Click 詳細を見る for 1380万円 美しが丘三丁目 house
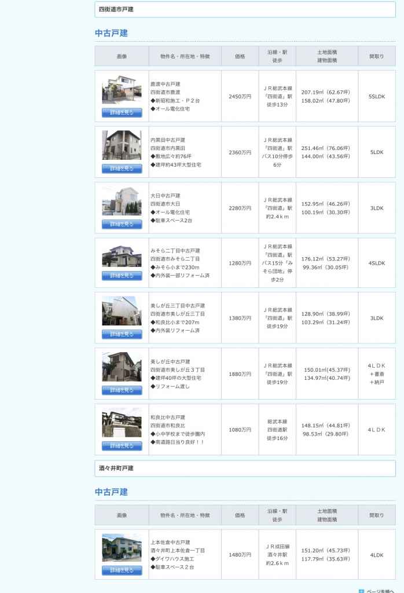 (x=122, y=334)
